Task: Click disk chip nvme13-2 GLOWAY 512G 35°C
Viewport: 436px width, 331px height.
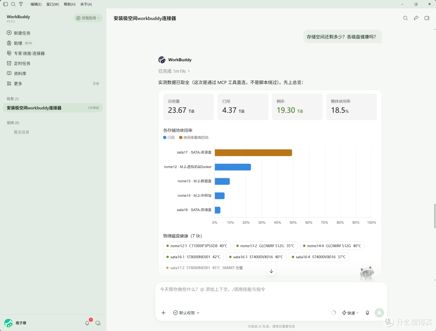Action: pos(265,246)
